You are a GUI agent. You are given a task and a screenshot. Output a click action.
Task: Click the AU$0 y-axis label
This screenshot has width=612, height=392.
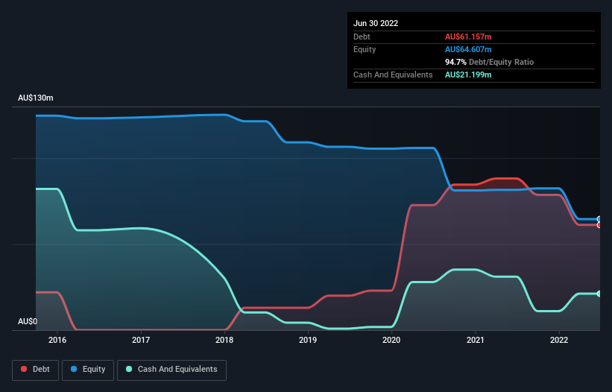tap(28, 321)
